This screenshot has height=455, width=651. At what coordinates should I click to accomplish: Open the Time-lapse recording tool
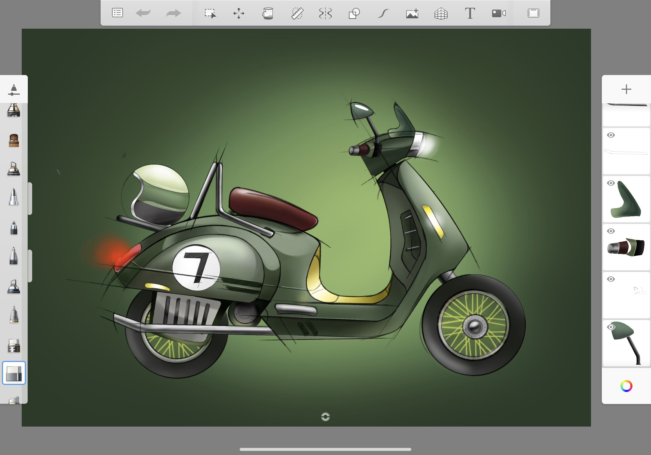coord(499,13)
